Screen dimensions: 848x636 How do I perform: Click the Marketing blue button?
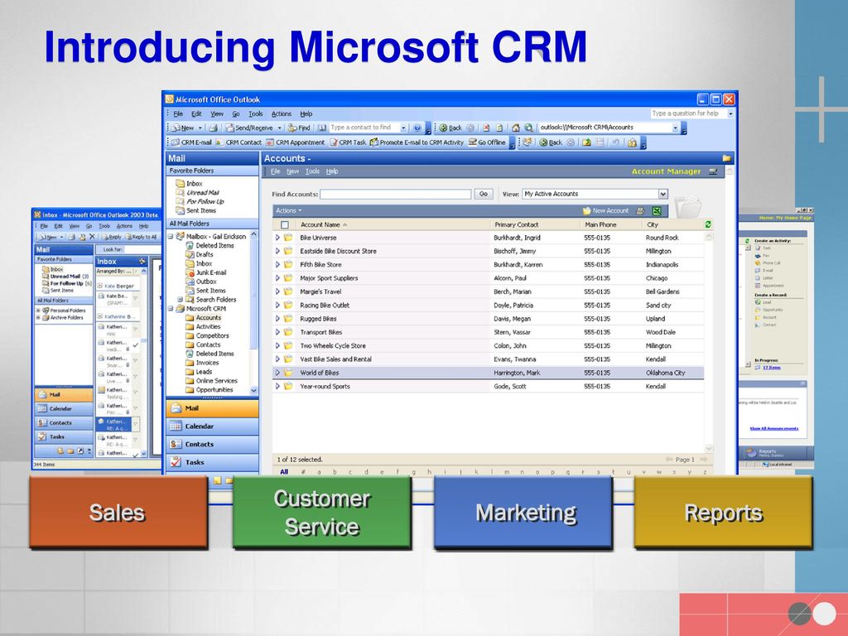pos(523,512)
